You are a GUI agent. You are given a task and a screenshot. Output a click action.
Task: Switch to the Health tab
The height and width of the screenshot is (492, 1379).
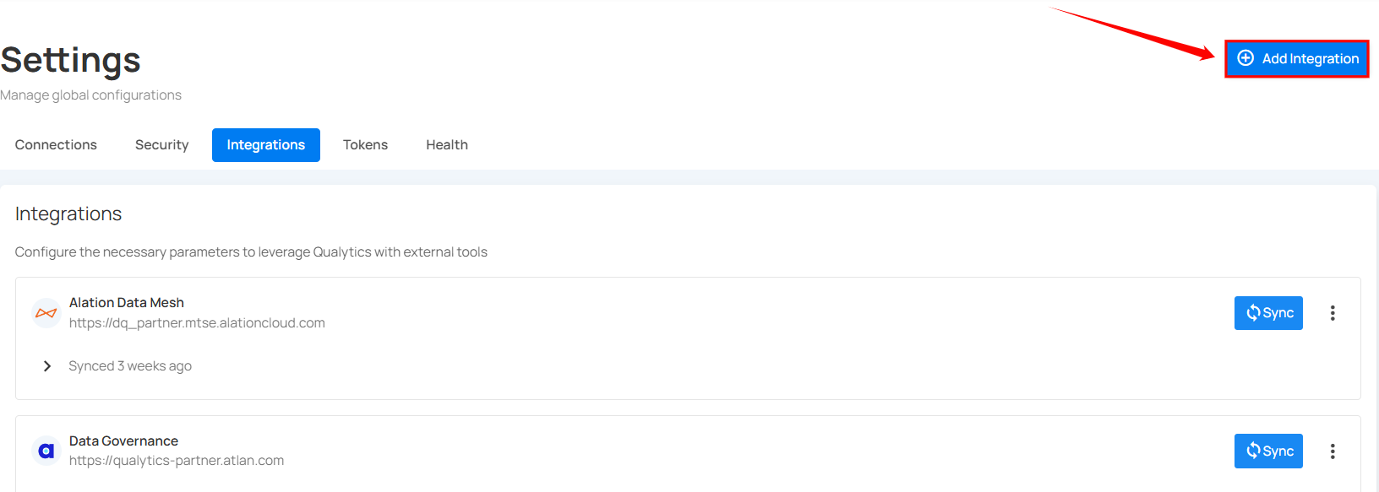point(446,144)
